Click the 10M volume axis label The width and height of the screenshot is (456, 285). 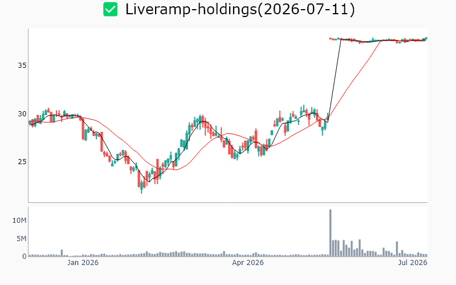[19, 221]
